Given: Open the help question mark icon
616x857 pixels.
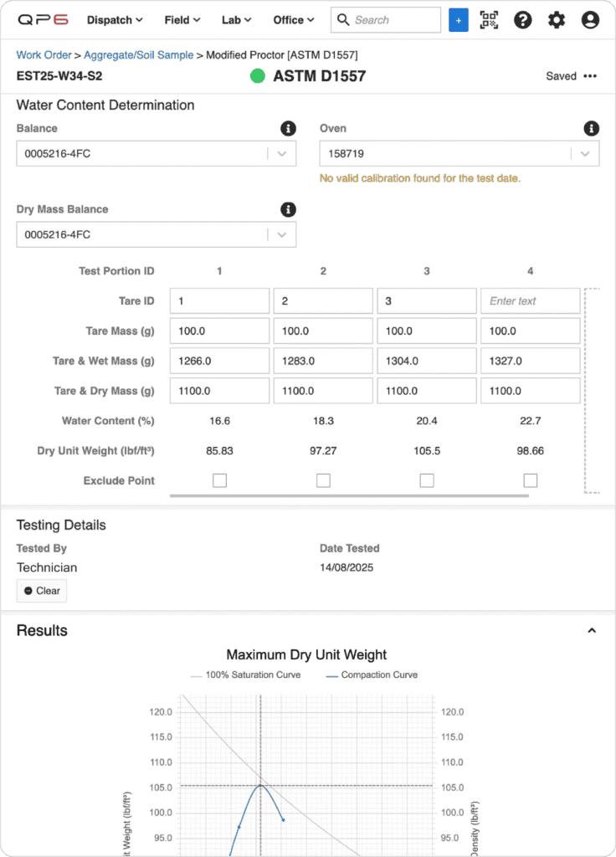Looking at the screenshot, I should (x=522, y=20).
